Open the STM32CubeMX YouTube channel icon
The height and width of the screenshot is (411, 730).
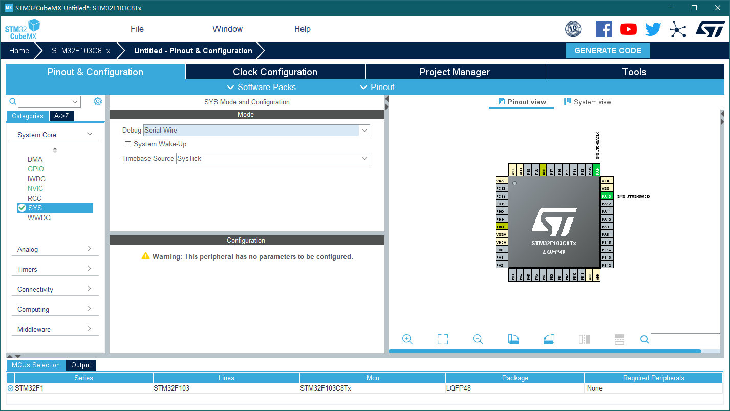[x=628, y=29]
